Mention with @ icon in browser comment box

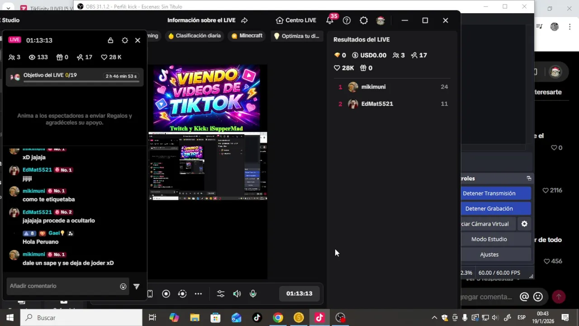pyautogui.click(x=524, y=297)
